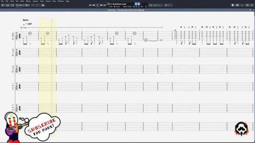Open the document tabs list arrow
The image size is (255, 143).
[x=251, y=10]
